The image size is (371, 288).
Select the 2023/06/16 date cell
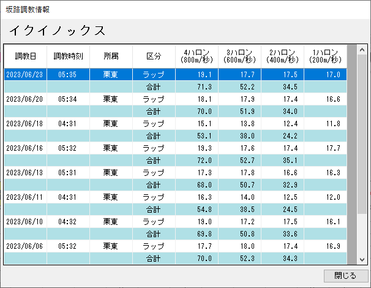(x=25, y=148)
